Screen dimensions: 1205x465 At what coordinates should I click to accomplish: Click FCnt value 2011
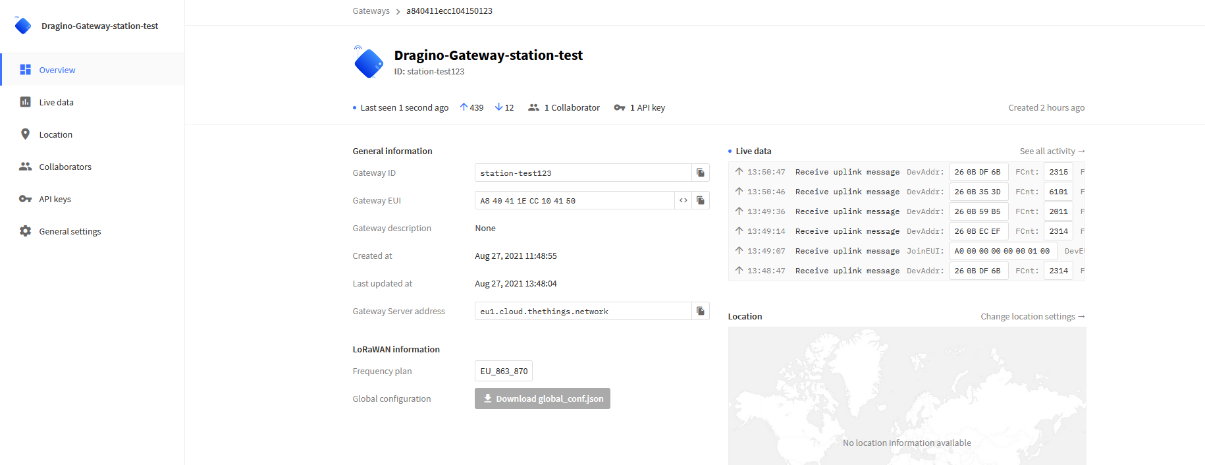(1058, 211)
